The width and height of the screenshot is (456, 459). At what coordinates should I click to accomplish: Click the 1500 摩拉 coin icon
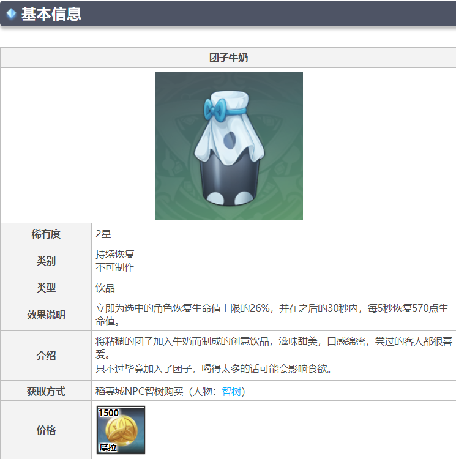point(121,430)
